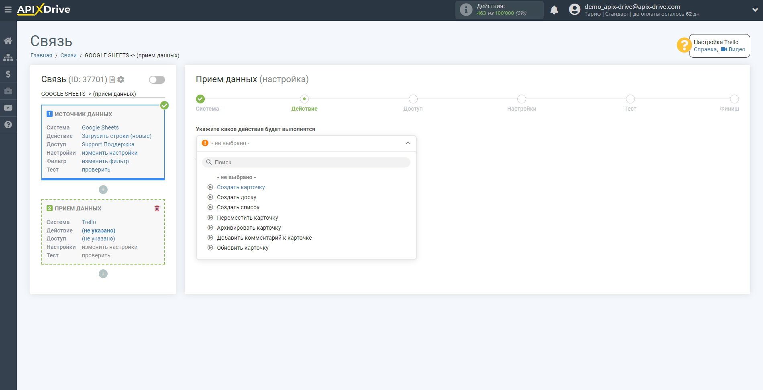Click изменить настройки in data source
This screenshot has width=763, height=390.
tap(110, 153)
